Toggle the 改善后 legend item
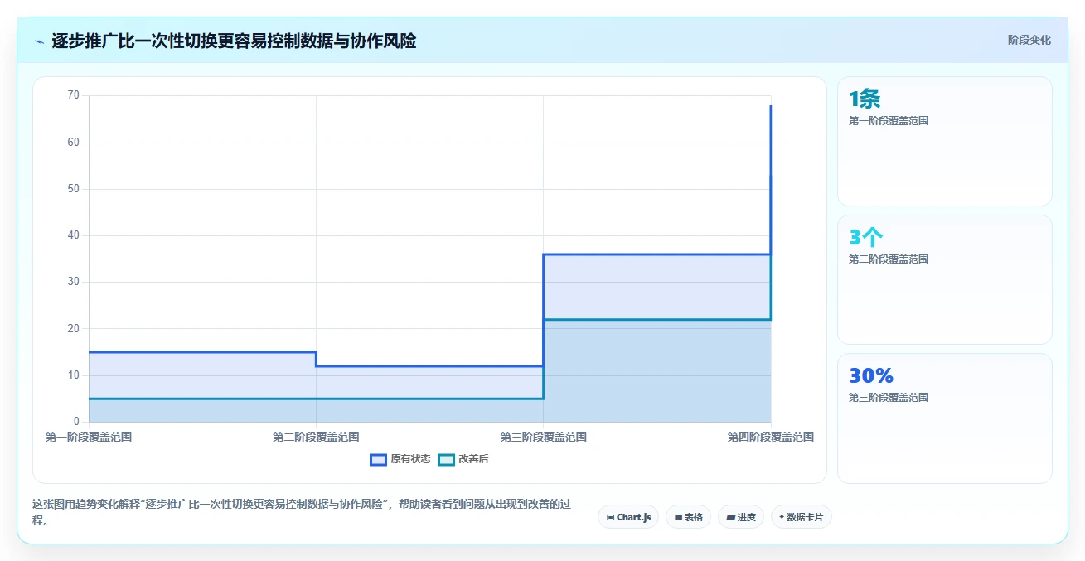The height and width of the screenshot is (561, 1085). pyautogui.click(x=463, y=459)
